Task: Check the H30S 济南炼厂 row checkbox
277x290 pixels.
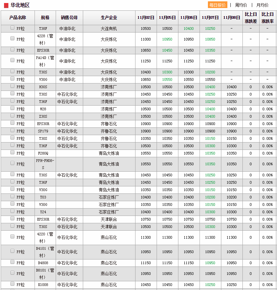Action: coord(12,86)
